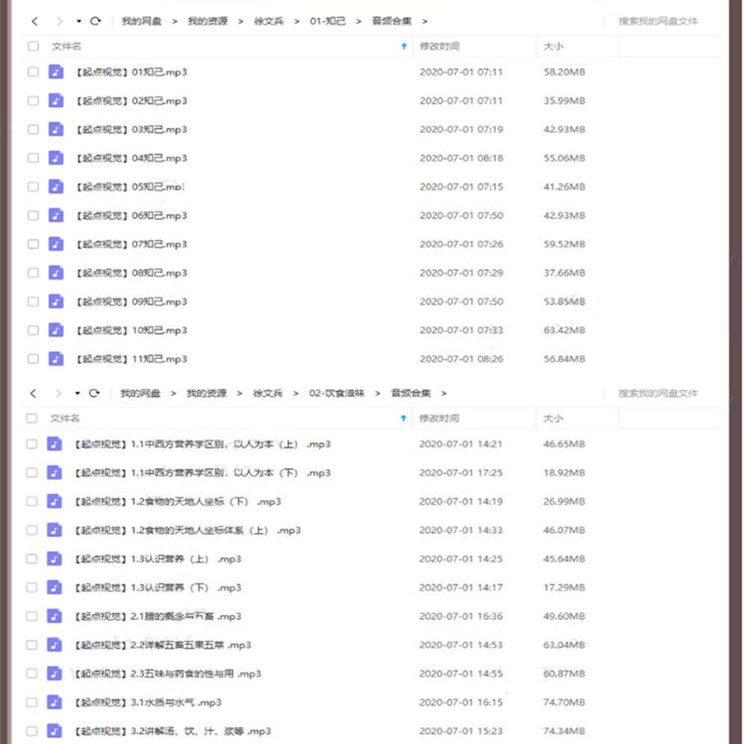
Task: Click the music file icon for 01知己.mp3
Action: [x=57, y=72]
